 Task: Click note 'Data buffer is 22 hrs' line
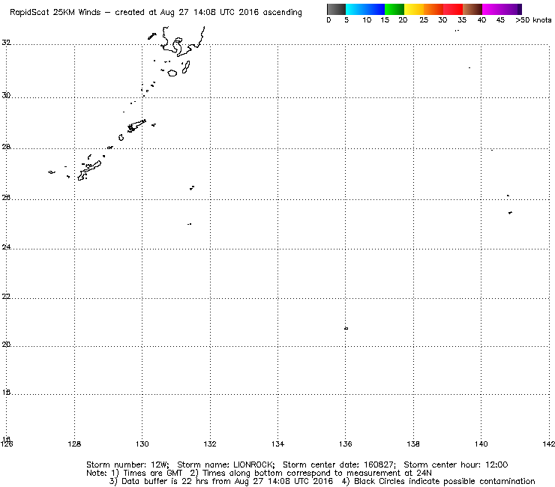click(x=220, y=481)
